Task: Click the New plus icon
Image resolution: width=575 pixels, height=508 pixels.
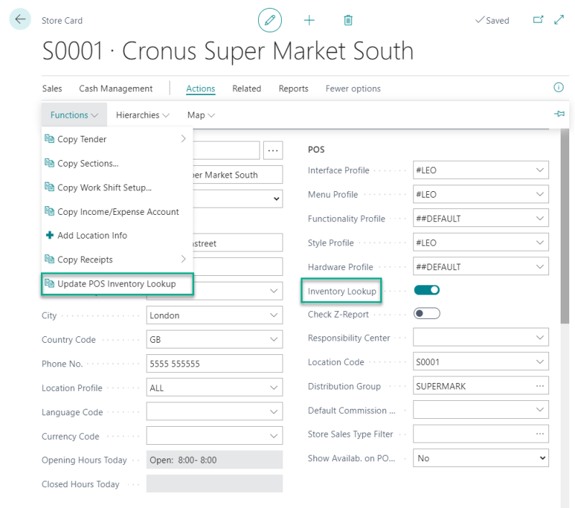Action: click(x=309, y=20)
